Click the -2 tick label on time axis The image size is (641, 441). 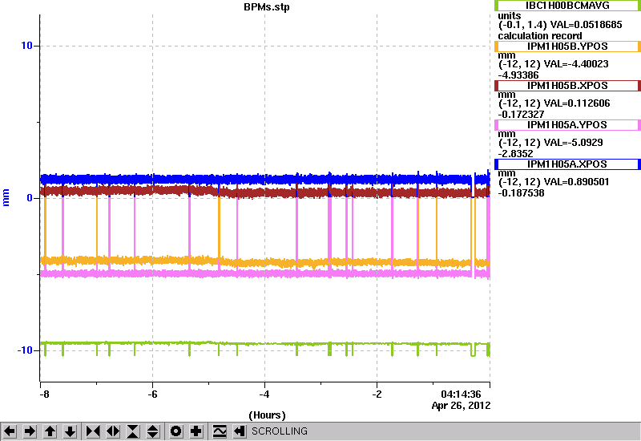pyautogui.click(x=377, y=394)
